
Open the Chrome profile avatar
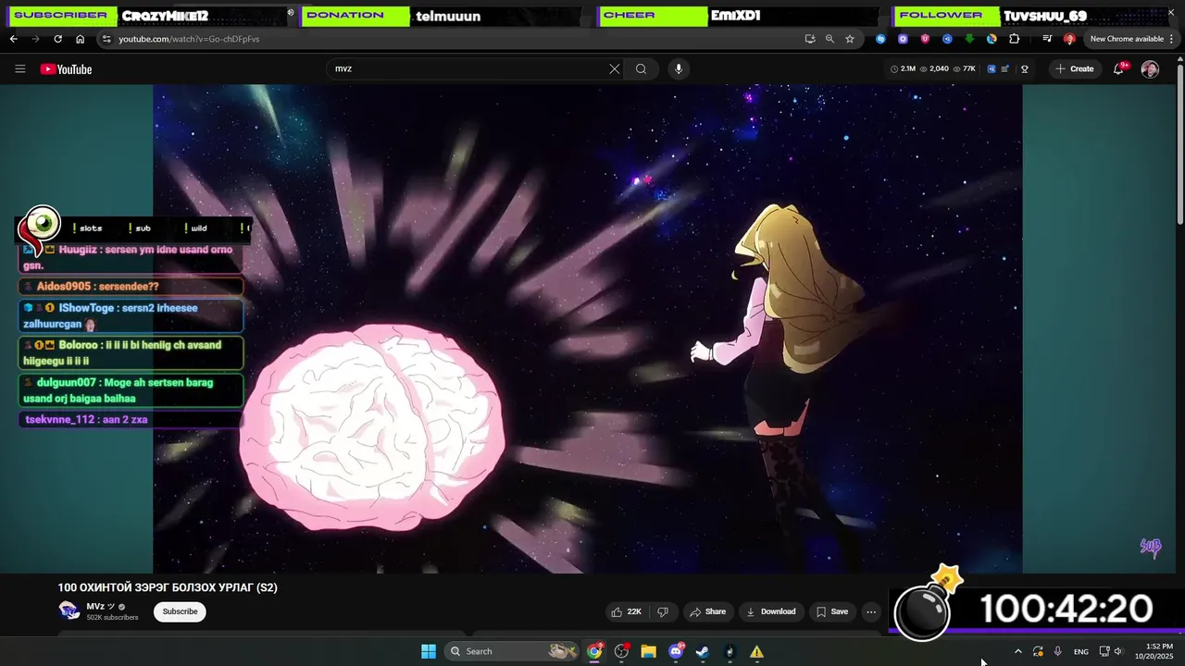[x=1069, y=39]
